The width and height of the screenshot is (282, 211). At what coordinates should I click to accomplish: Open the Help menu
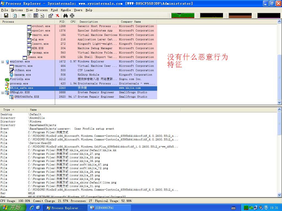[89, 10]
